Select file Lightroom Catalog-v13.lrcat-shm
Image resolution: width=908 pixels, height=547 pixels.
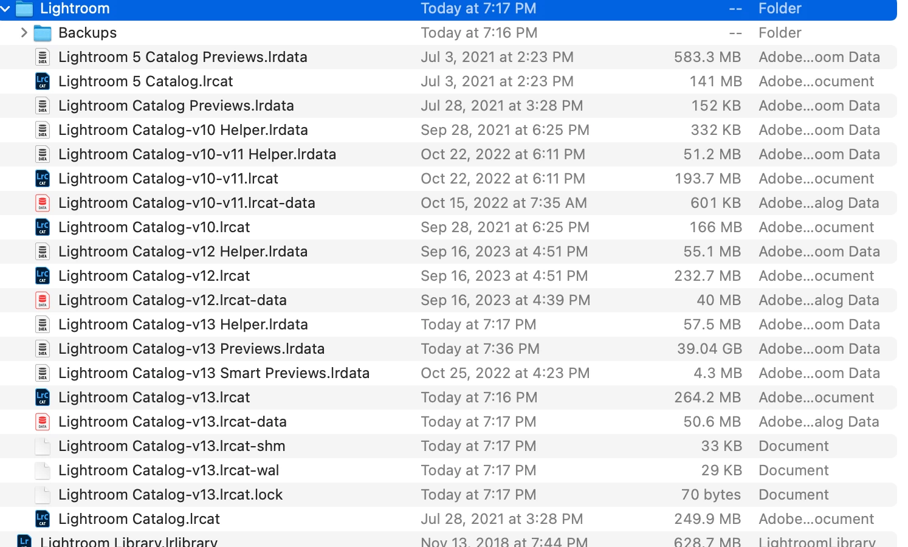point(172,446)
